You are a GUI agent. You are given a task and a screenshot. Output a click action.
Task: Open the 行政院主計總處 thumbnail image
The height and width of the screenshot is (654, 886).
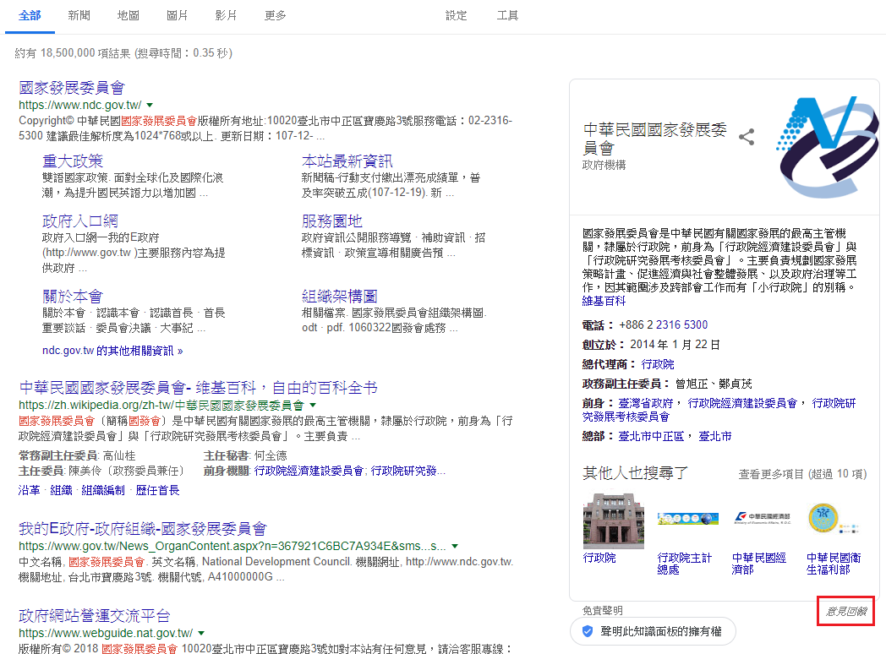point(687,519)
